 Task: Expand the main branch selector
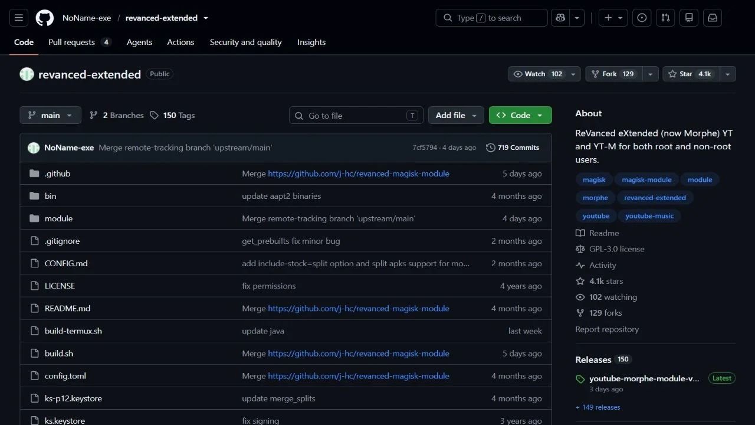click(50, 115)
